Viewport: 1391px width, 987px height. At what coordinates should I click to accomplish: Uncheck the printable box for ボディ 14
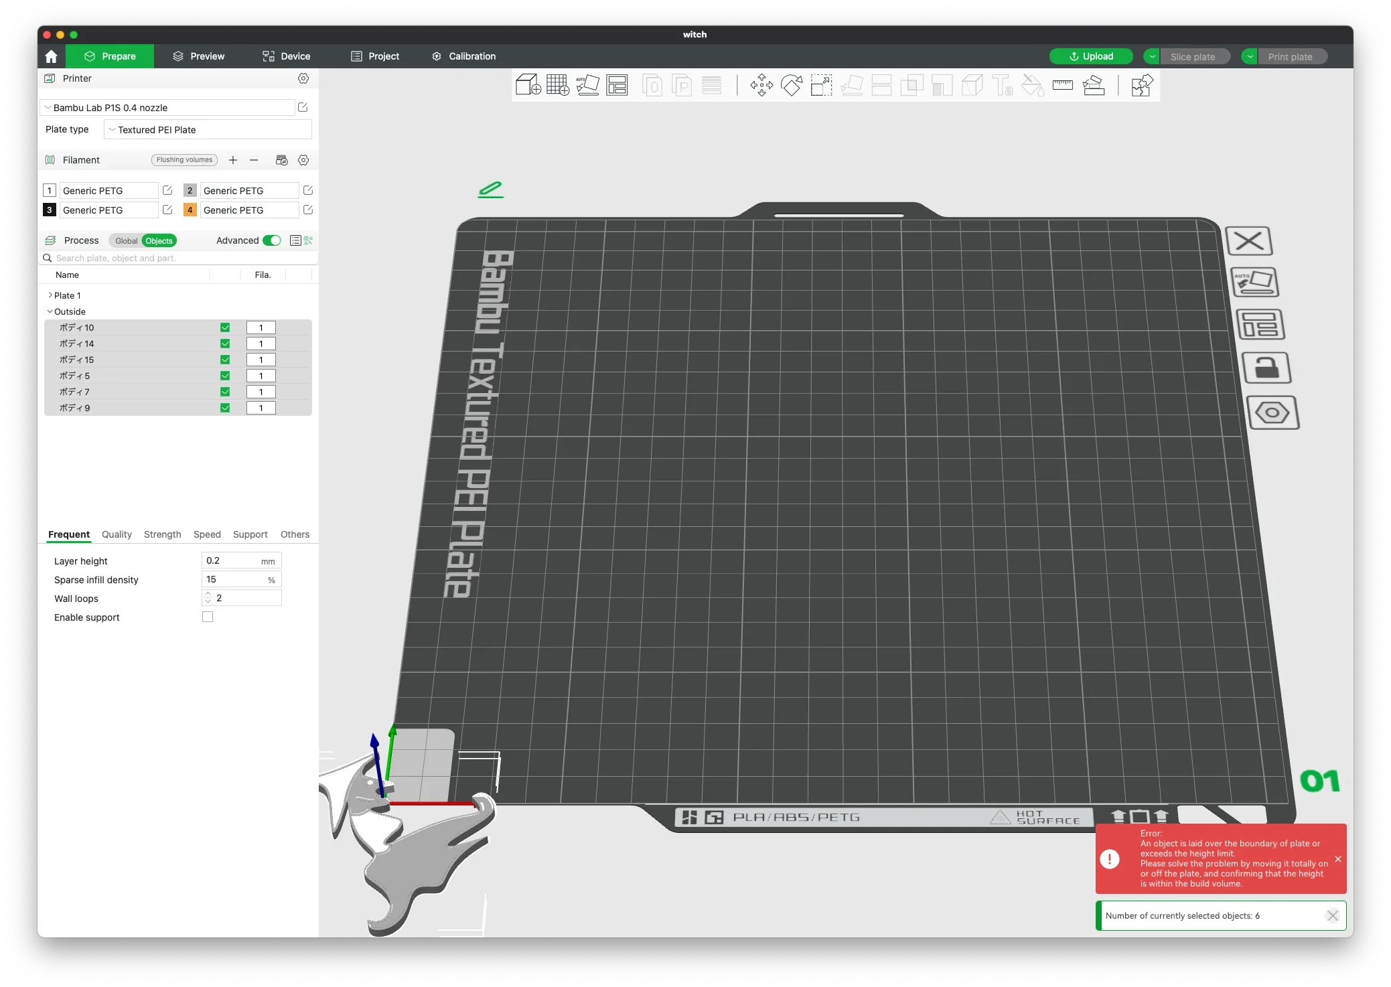click(x=225, y=344)
